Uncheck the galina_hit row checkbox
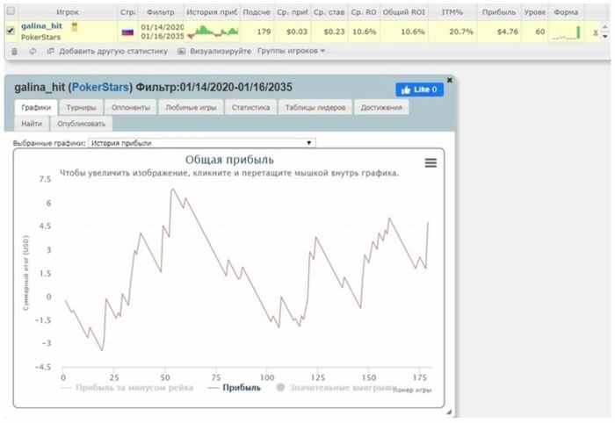Image resolution: width=615 pixels, height=423 pixels. point(11,31)
